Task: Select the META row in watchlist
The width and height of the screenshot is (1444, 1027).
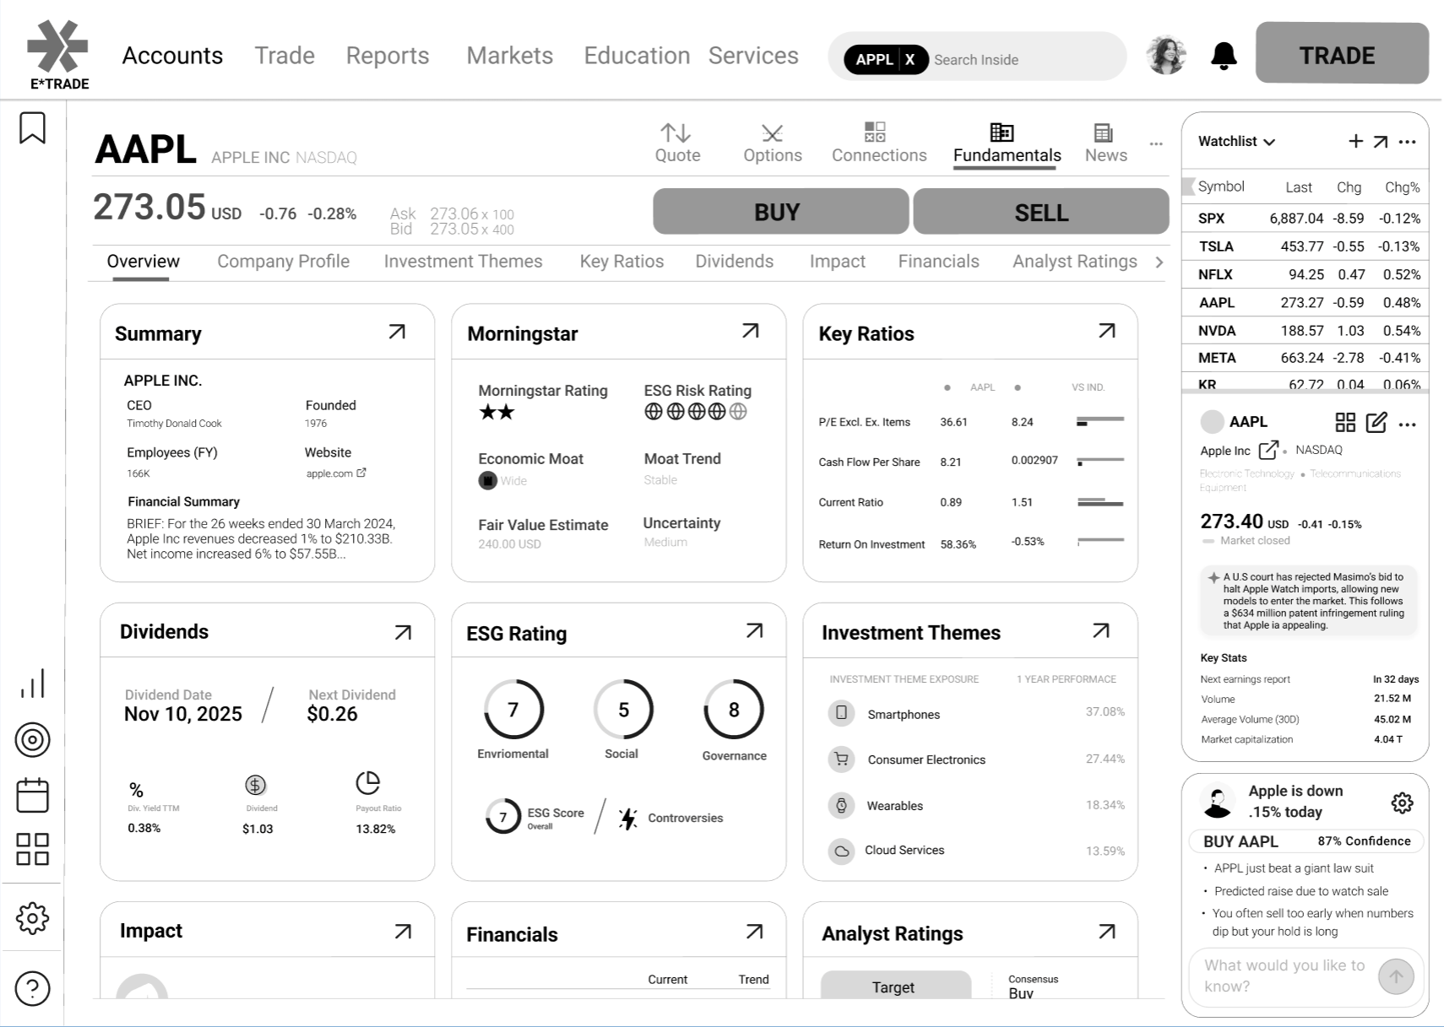Action: click(x=1306, y=358)
